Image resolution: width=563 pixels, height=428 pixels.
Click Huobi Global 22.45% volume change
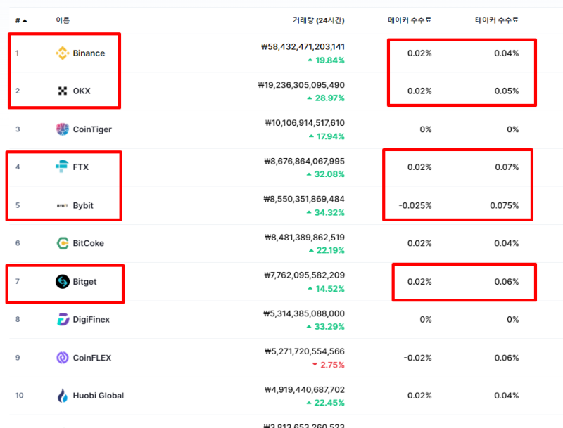(325, 403)
